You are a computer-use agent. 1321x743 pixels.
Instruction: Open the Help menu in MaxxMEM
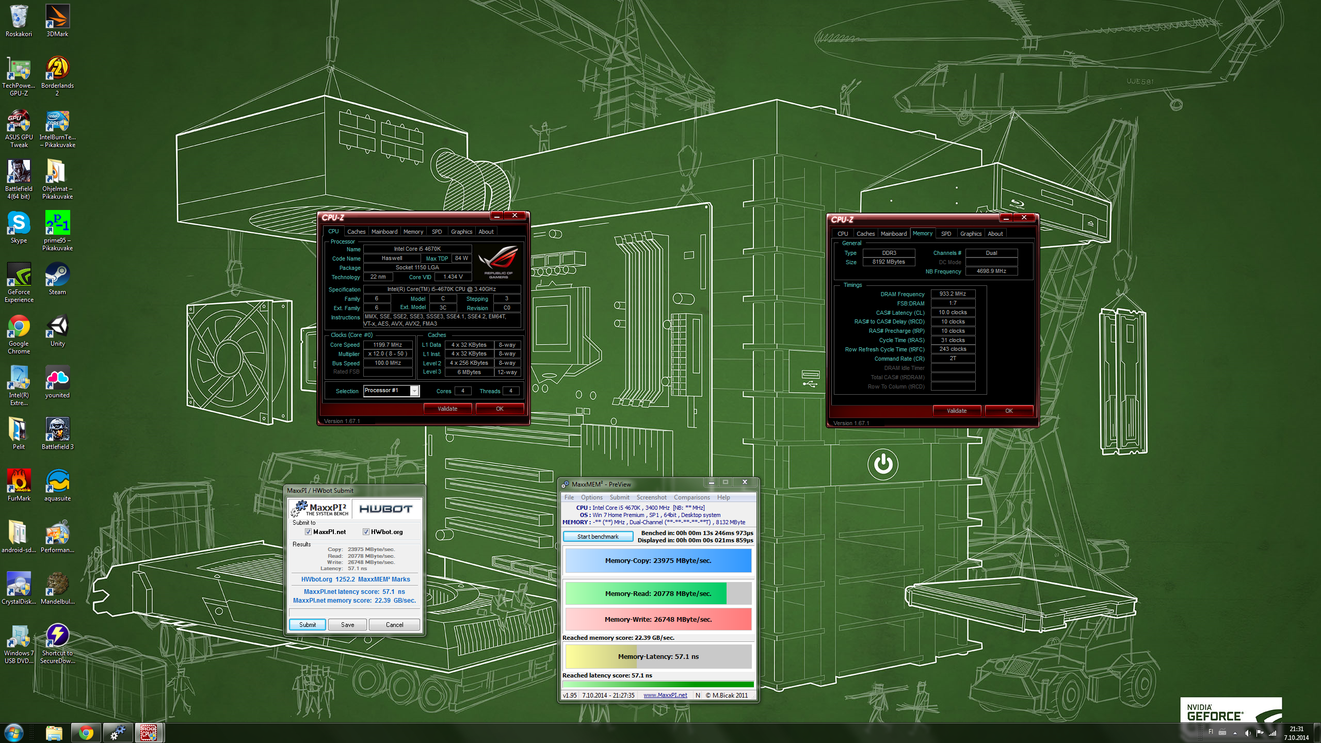[x=723, y=497]
